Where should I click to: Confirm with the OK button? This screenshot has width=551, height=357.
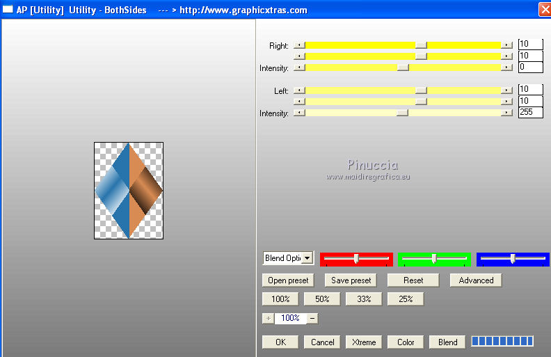[x=280, y=342]
